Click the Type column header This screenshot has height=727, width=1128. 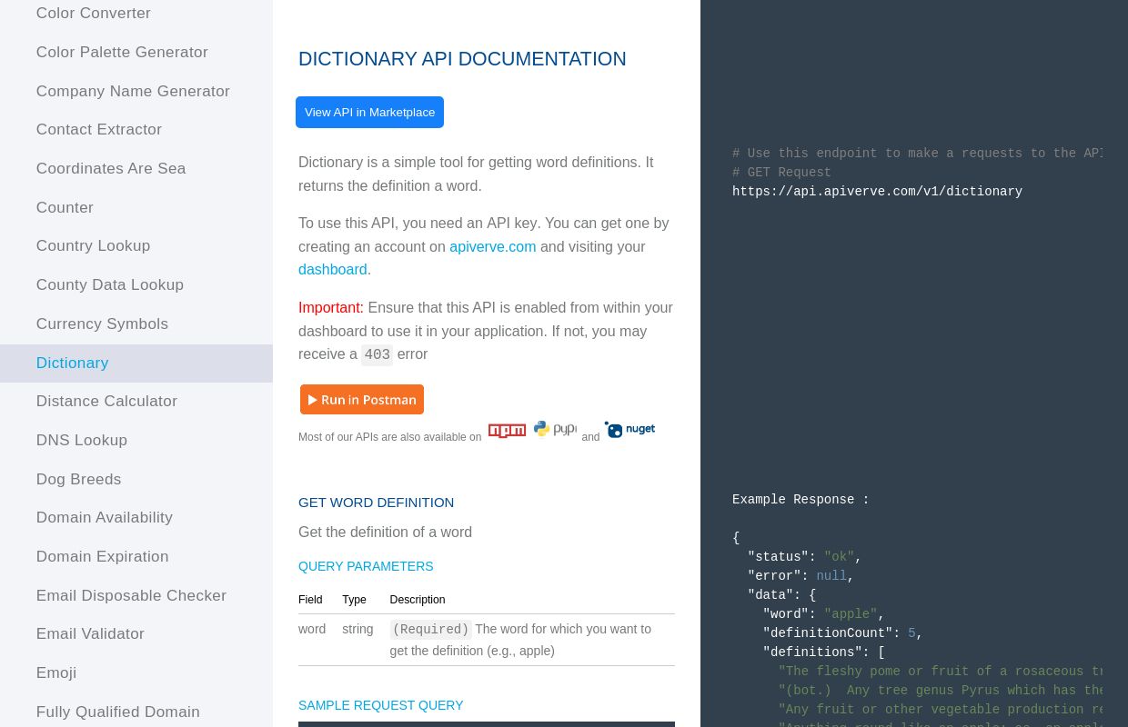pos(354,600)
